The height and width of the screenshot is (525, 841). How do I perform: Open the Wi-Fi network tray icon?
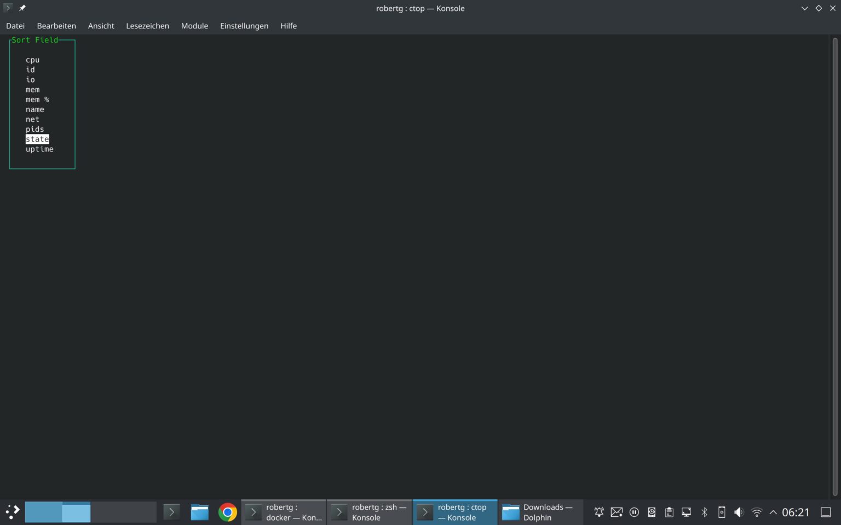757,512
